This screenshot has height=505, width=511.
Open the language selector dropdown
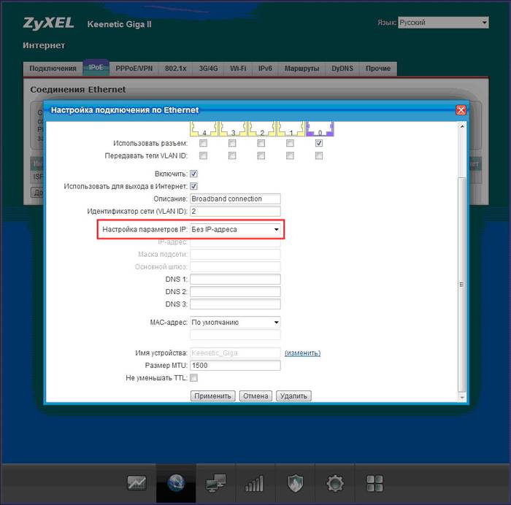(442, 23)
